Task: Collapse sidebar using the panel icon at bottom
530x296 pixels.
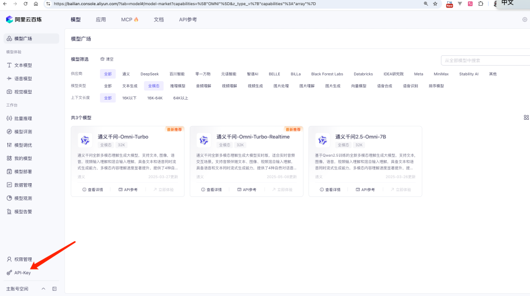Action: click(55, 289)
